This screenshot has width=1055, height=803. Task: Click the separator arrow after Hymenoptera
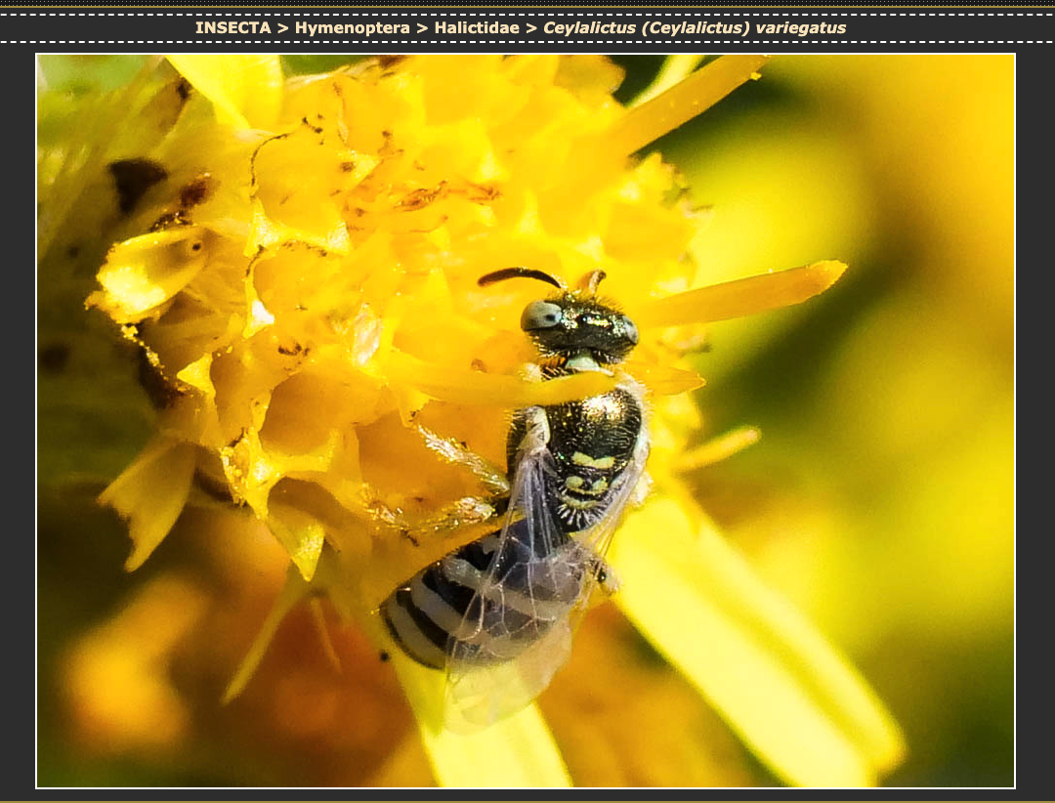tap(422, 27)
